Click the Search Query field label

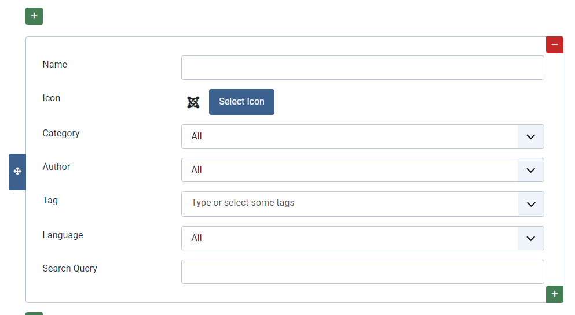click(70, 269)
